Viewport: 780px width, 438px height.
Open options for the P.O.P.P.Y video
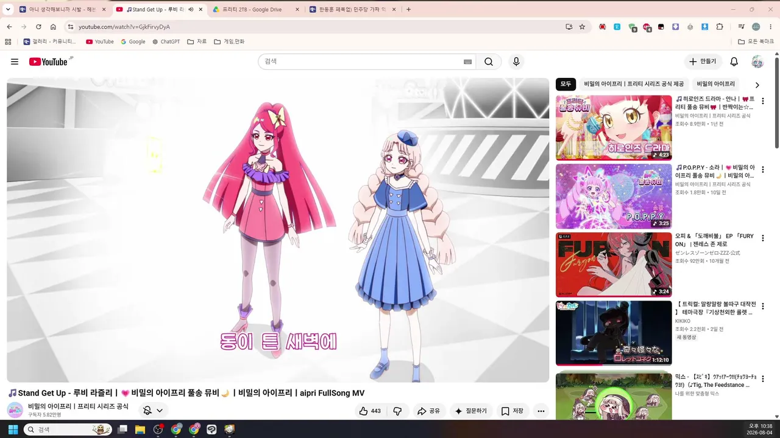point(762,170)
